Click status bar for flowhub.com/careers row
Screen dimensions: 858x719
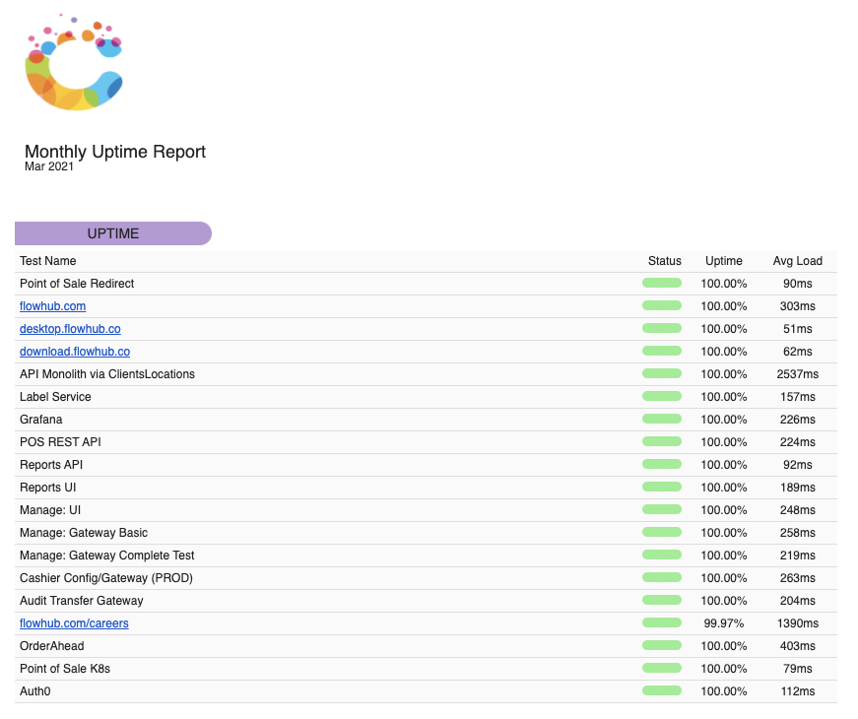click(661, 622)
